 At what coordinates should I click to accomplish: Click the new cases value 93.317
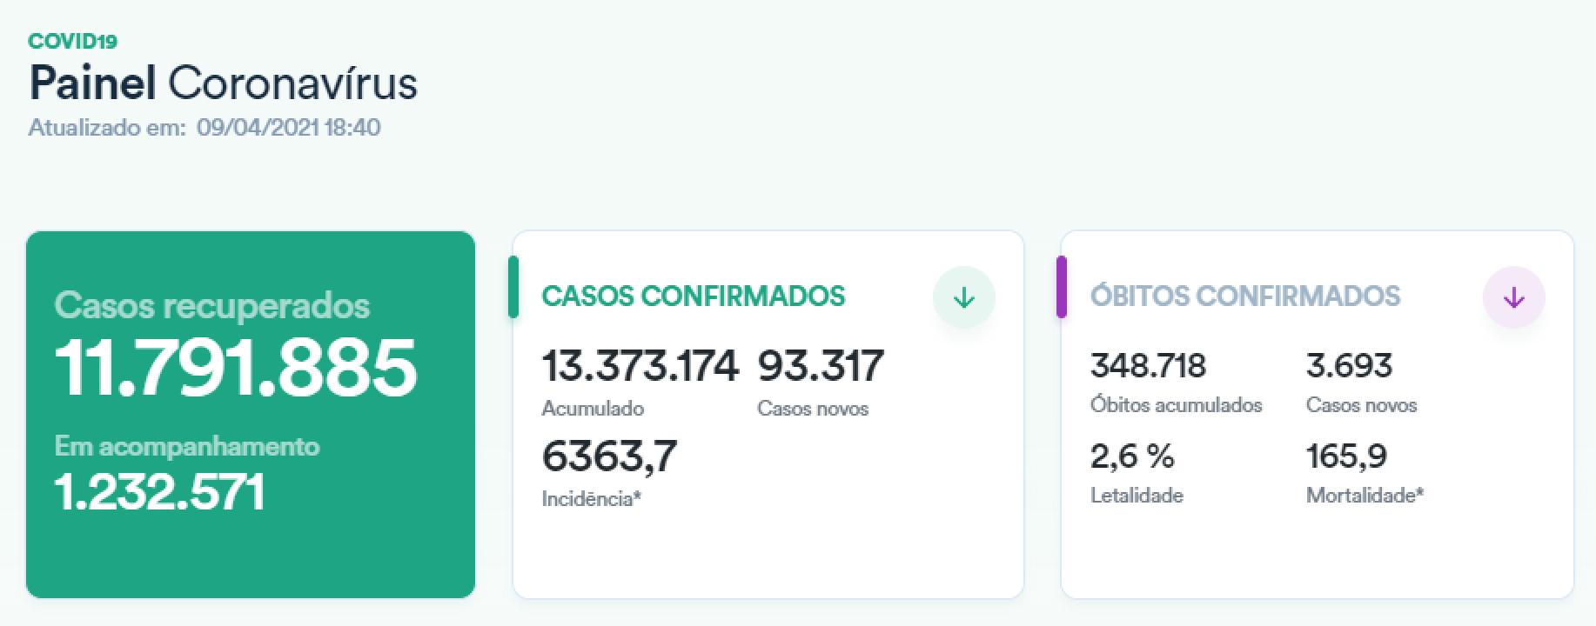(821, 365)
